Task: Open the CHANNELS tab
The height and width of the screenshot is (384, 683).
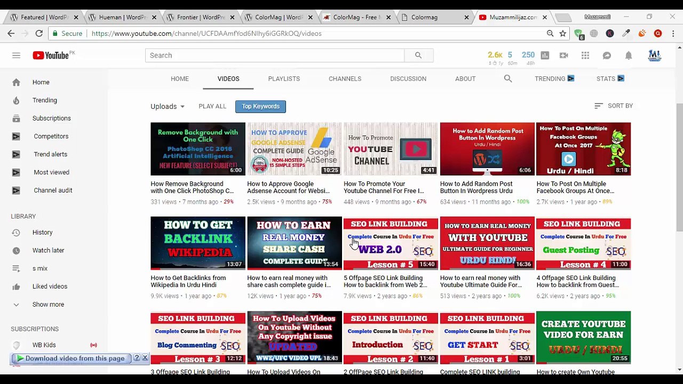Action: (345, 79)
